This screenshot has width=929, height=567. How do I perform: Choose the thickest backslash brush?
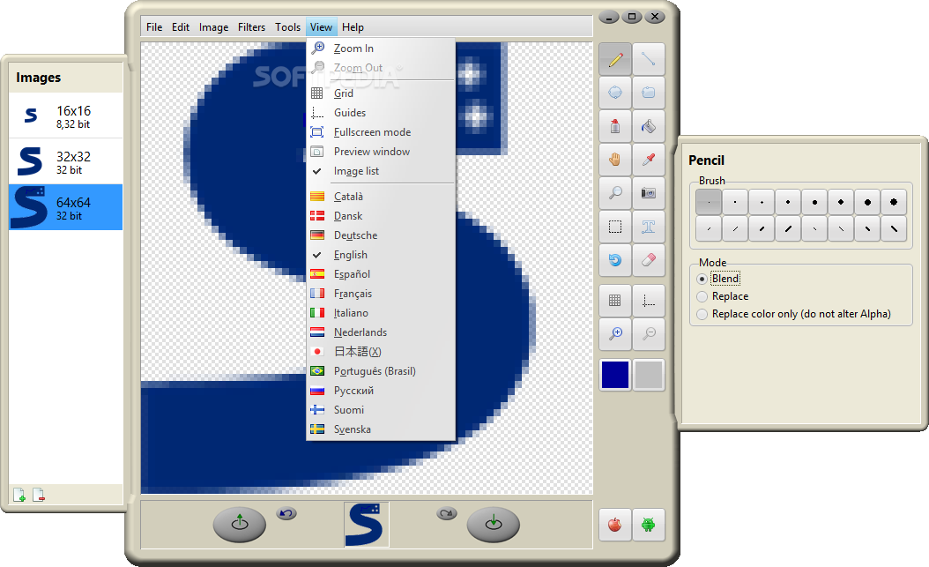click(894, 228)
